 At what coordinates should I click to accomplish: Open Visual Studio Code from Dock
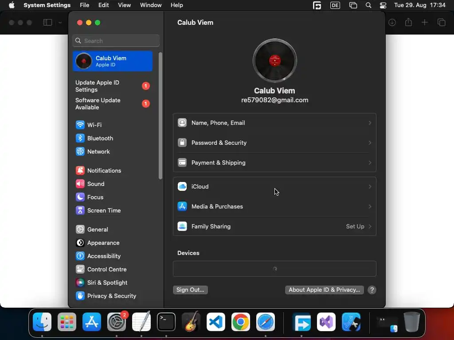tap(216, 322)
